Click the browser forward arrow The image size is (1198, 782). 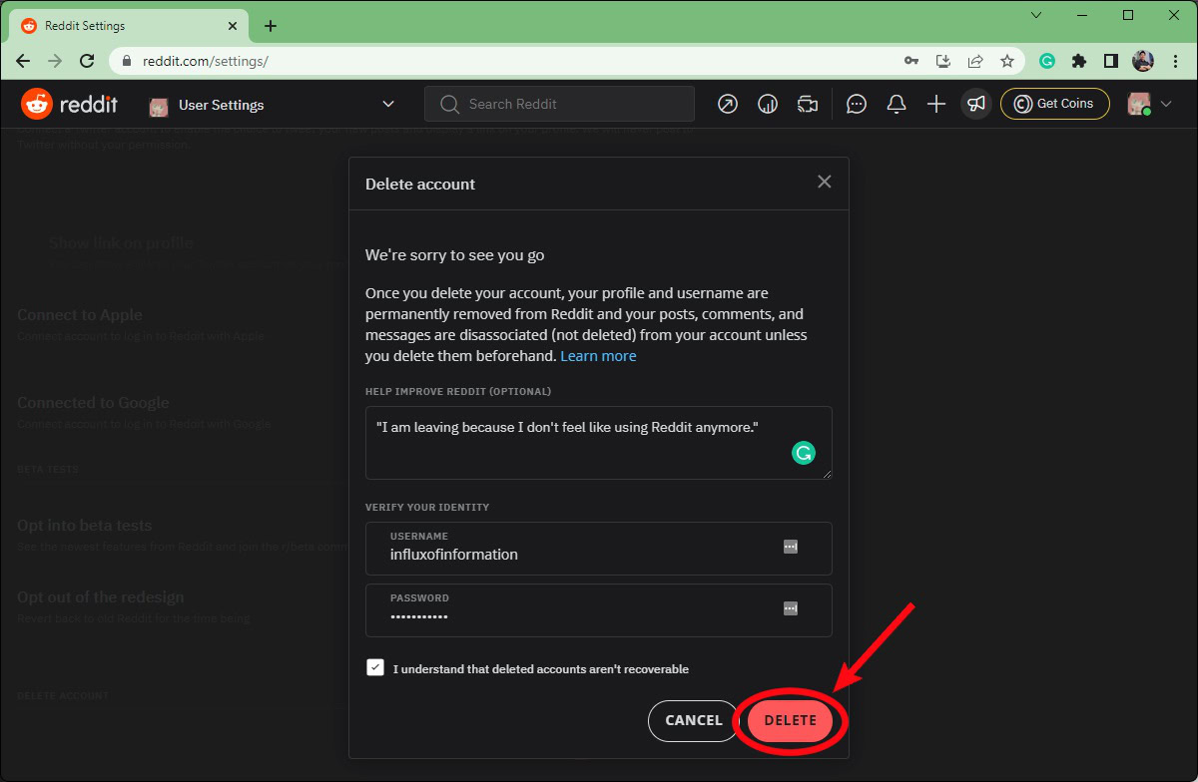pos(55,61)
